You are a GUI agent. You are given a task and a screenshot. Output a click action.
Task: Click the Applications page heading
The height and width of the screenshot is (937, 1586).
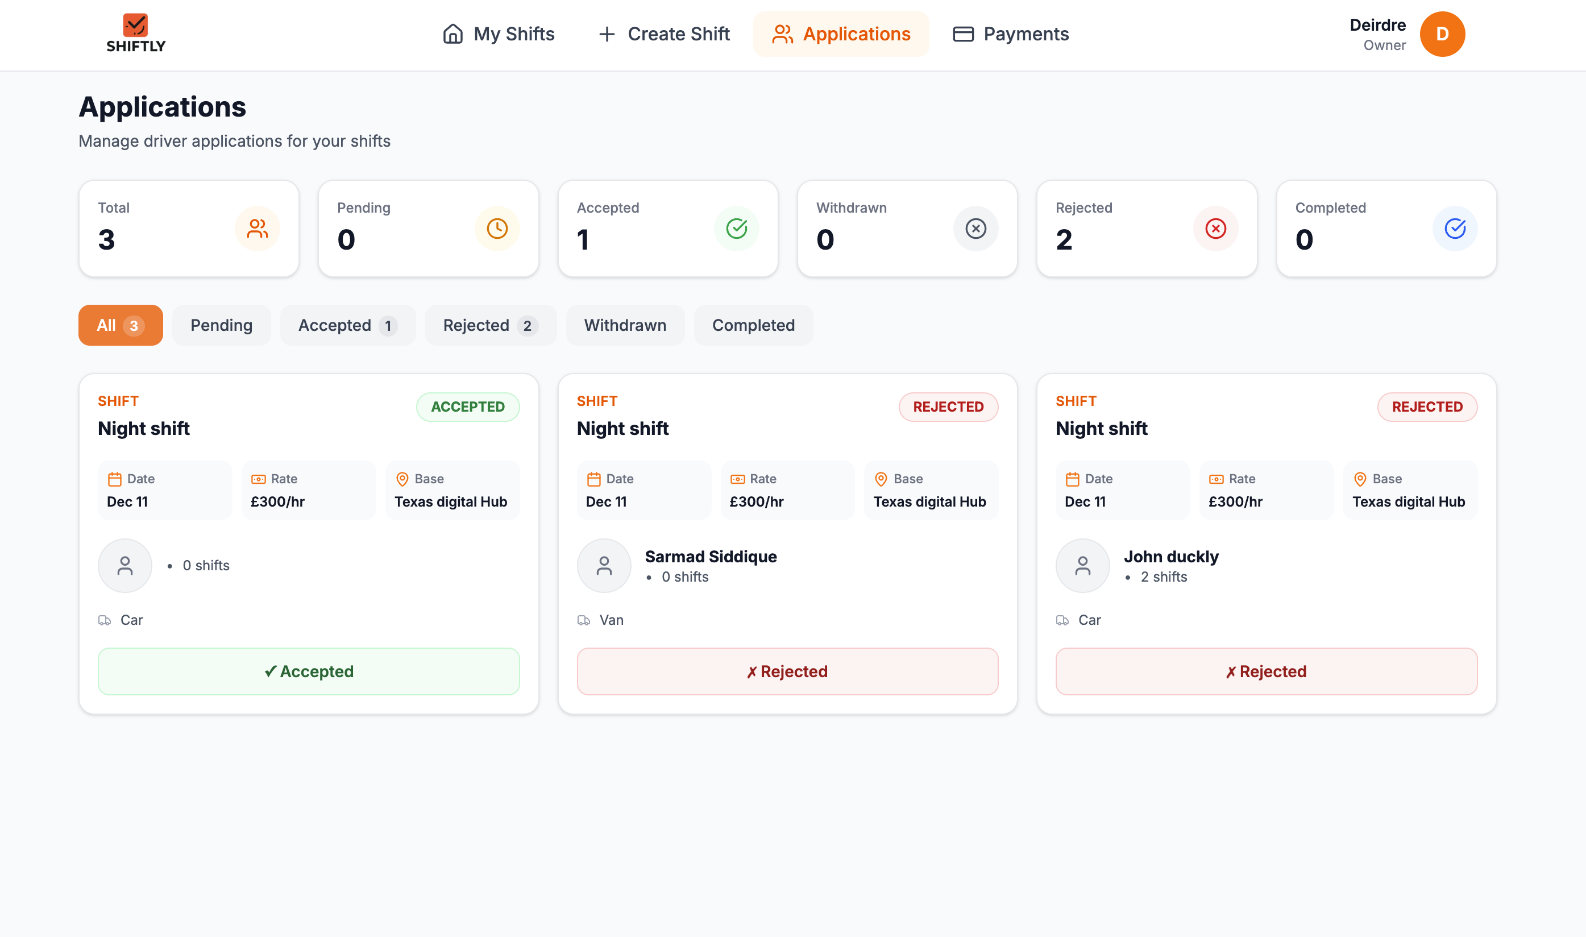162,107
